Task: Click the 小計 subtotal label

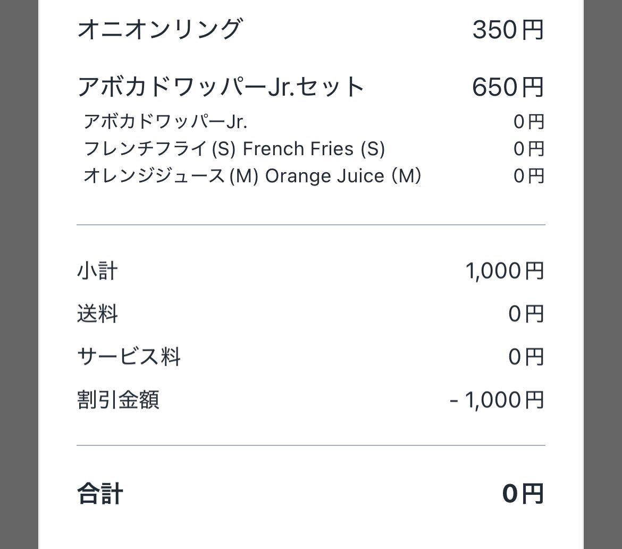Action: [97, 271]
